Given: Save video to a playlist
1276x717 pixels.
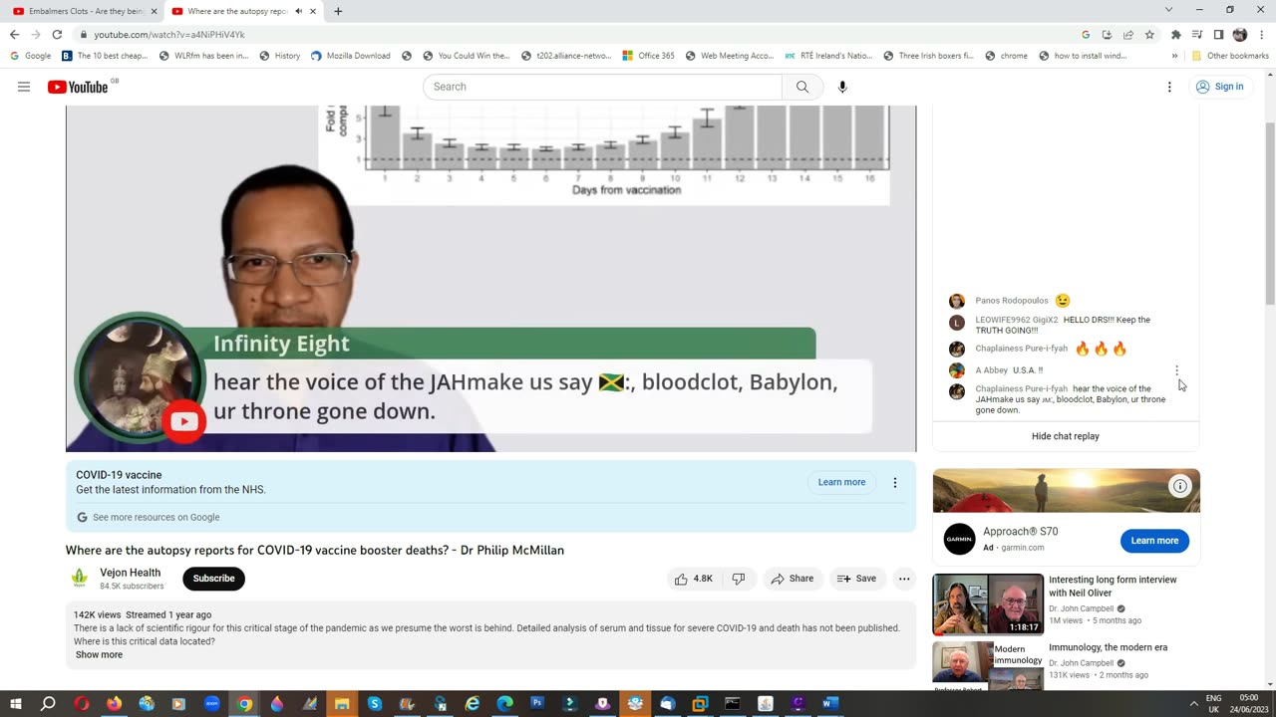Looking at the screenshot, I should pyautogui.click(x=856, y=579).
